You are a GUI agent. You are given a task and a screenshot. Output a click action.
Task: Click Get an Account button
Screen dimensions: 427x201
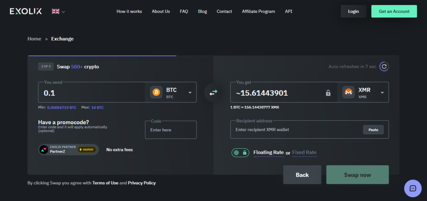394,11
